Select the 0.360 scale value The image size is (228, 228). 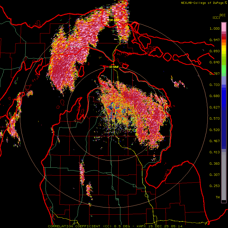click(x=215, y=164)
